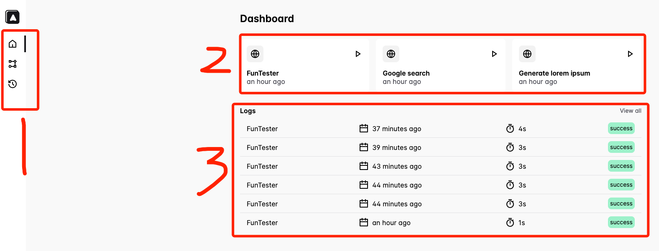The height and width of the screenshot is (251, 659).
Task: Open the Generate lorem ipsum card
Action: 577,65
